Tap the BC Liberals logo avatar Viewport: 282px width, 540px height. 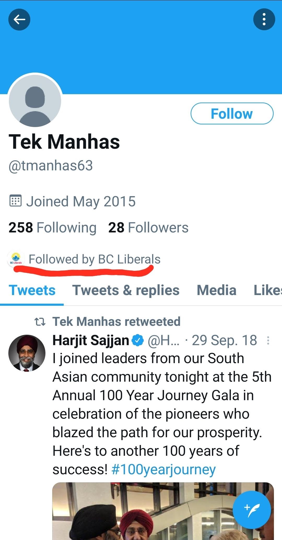(x=16, y=259)
